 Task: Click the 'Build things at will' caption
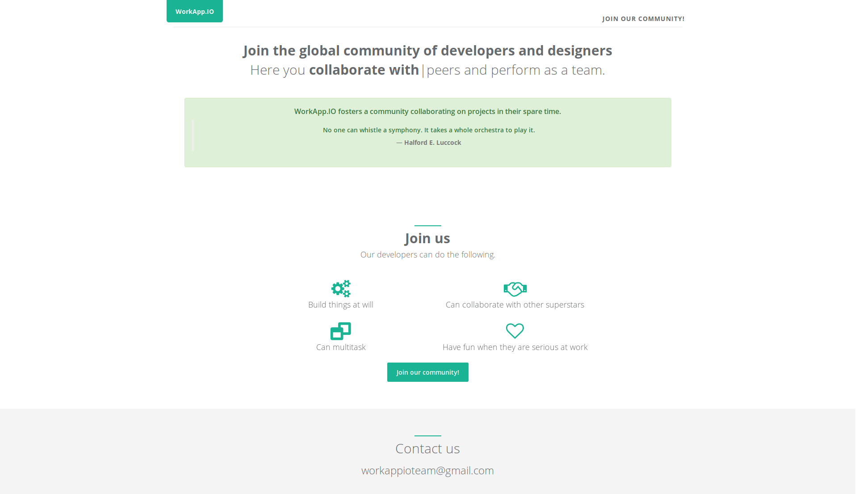coord(340,304)
